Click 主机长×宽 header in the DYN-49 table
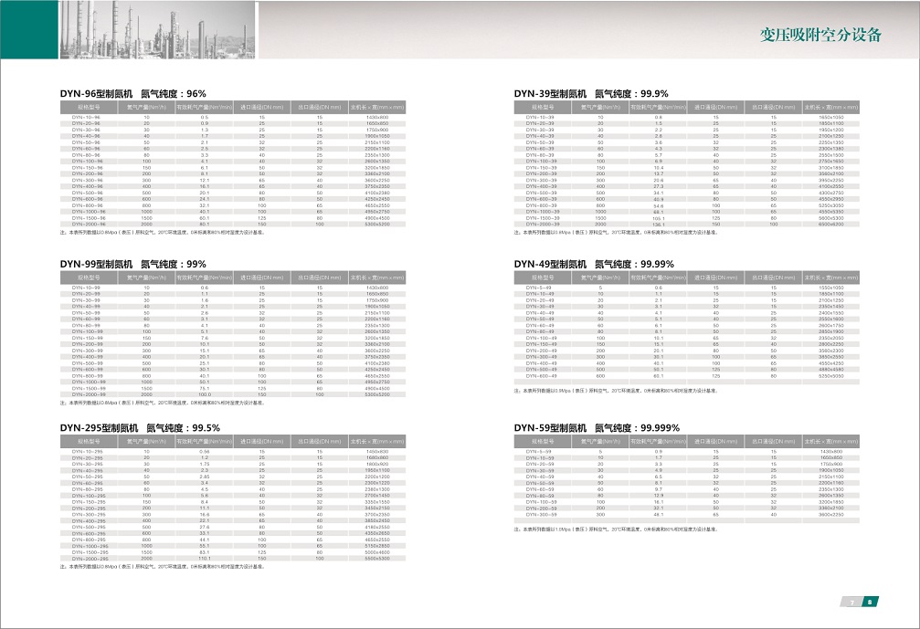The height and width of the screenshot is (629, 920). (830, 278)
